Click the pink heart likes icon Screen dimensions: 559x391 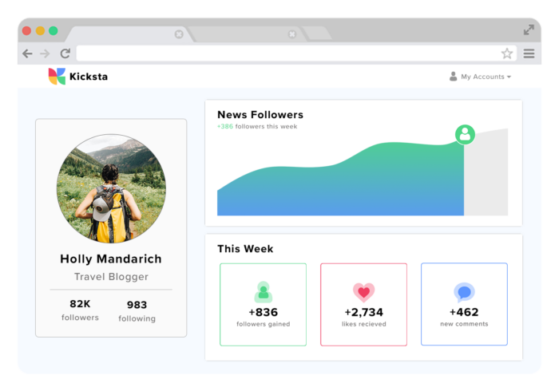pyautogui.click(x=363, y=292)
